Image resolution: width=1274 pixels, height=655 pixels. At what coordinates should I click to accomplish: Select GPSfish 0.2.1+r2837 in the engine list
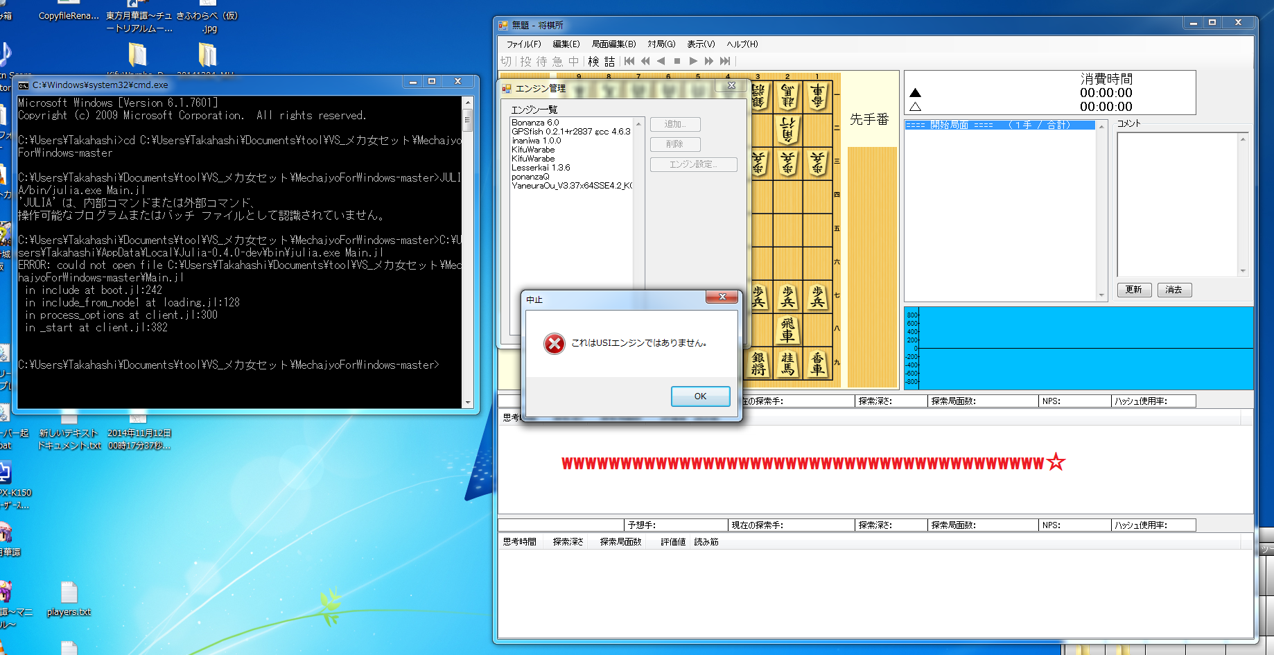[571, 132]
